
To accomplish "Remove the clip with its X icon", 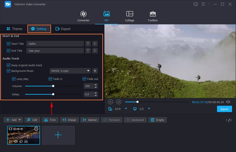I will (36, 129).
